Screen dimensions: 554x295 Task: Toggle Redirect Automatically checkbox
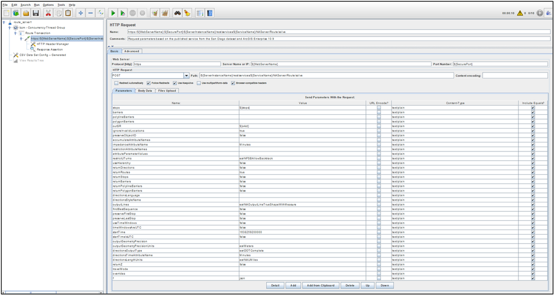click(116, 83)
